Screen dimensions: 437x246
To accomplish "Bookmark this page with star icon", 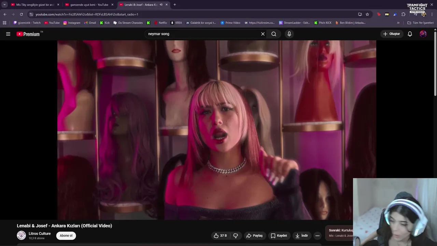I will pos(367,14).
